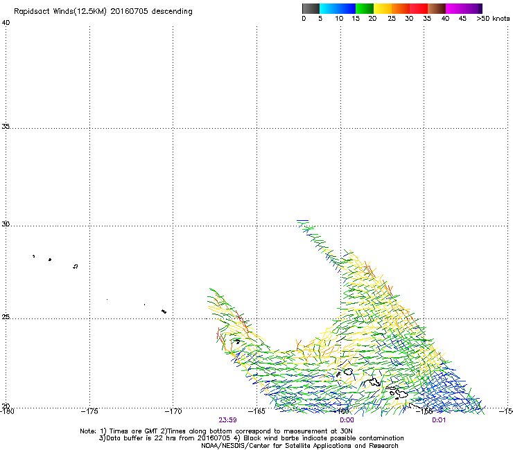Click the '0:01' time label
This screenshot has width=513, height=450.
click(x=439, y=420)
